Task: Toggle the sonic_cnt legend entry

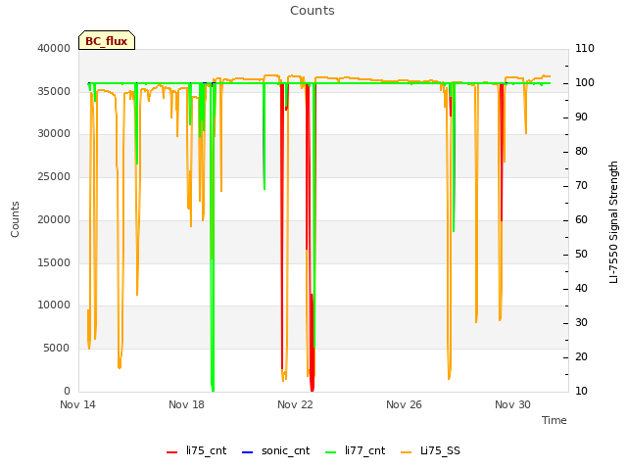Action: (x=276, y=450)
